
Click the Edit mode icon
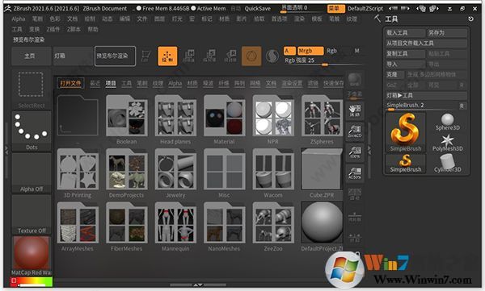point(146,56)
